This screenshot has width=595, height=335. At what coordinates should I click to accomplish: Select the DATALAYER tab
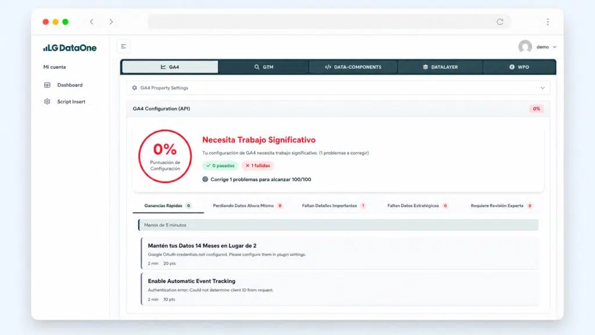point(440,67)
